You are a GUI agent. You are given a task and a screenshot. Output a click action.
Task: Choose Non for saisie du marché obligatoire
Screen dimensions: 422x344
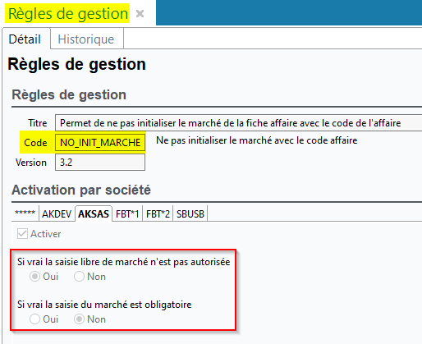(x=79, y=319)
